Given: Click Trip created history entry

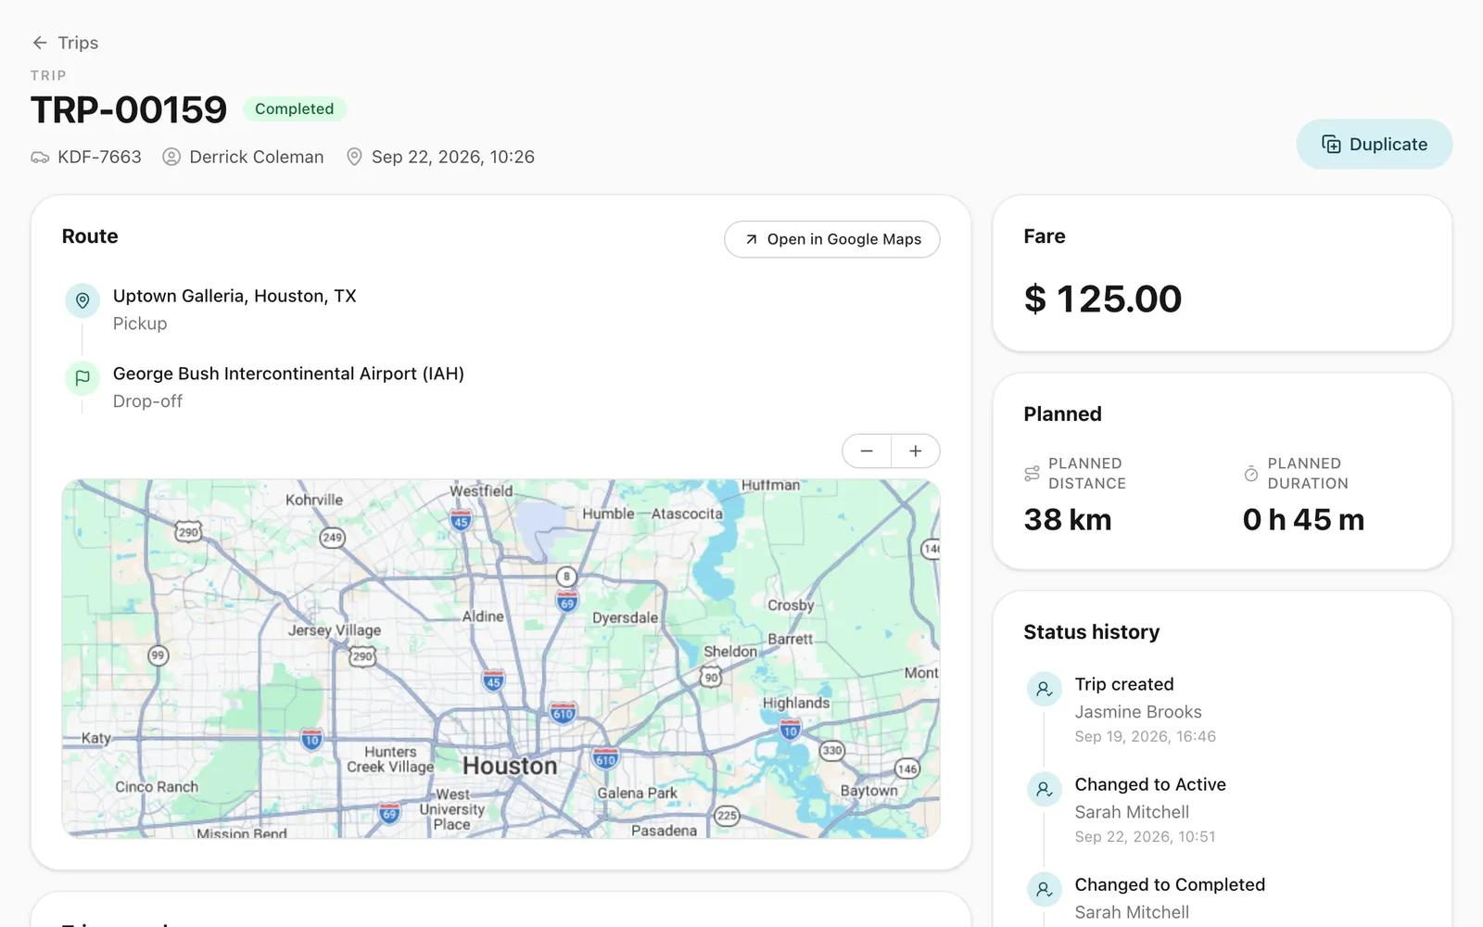Looking at the screenshot, I should (x=1124, y=684).
